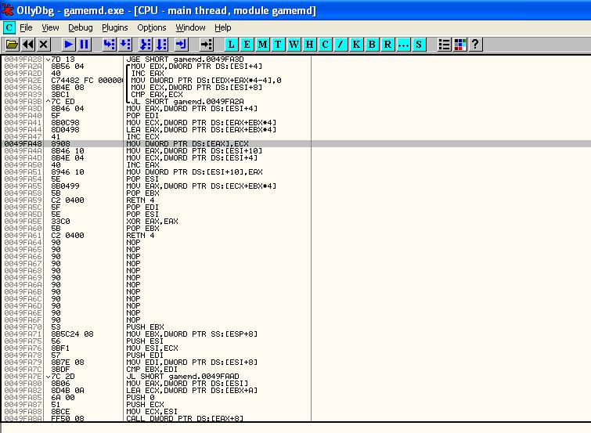Image resolution: width=591 pixels, height=433 pixels.
Task: Open the Debug menu
Action: click(x=80, y=27)
